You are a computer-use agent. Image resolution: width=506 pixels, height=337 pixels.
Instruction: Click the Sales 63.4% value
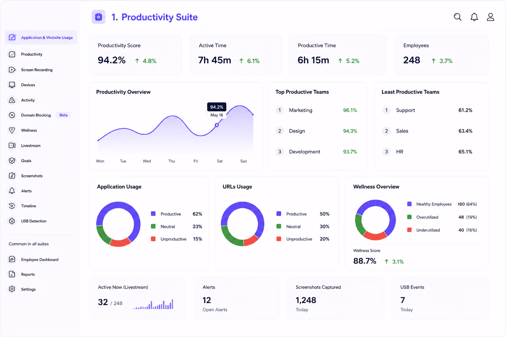(x=465, y=131)
